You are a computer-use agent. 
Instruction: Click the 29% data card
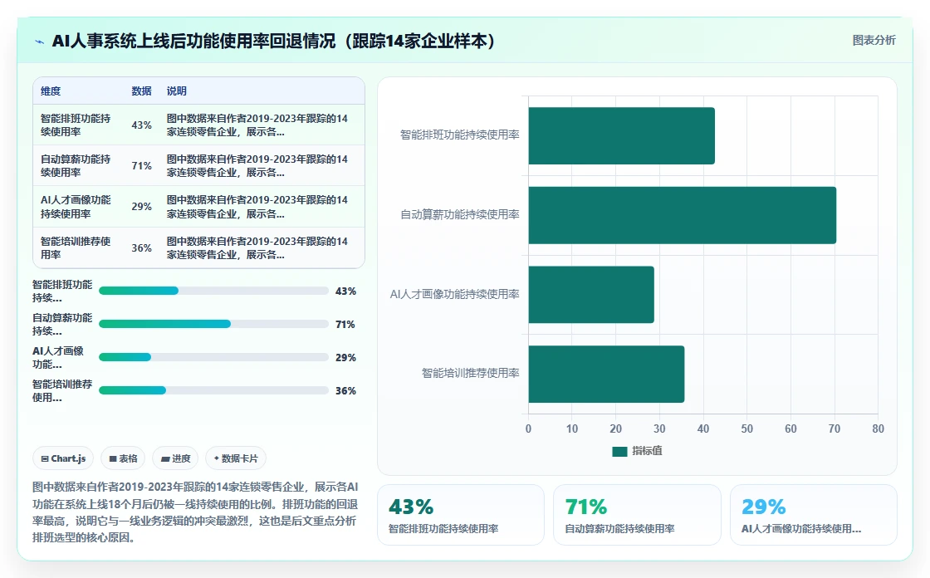pos(813,515)
